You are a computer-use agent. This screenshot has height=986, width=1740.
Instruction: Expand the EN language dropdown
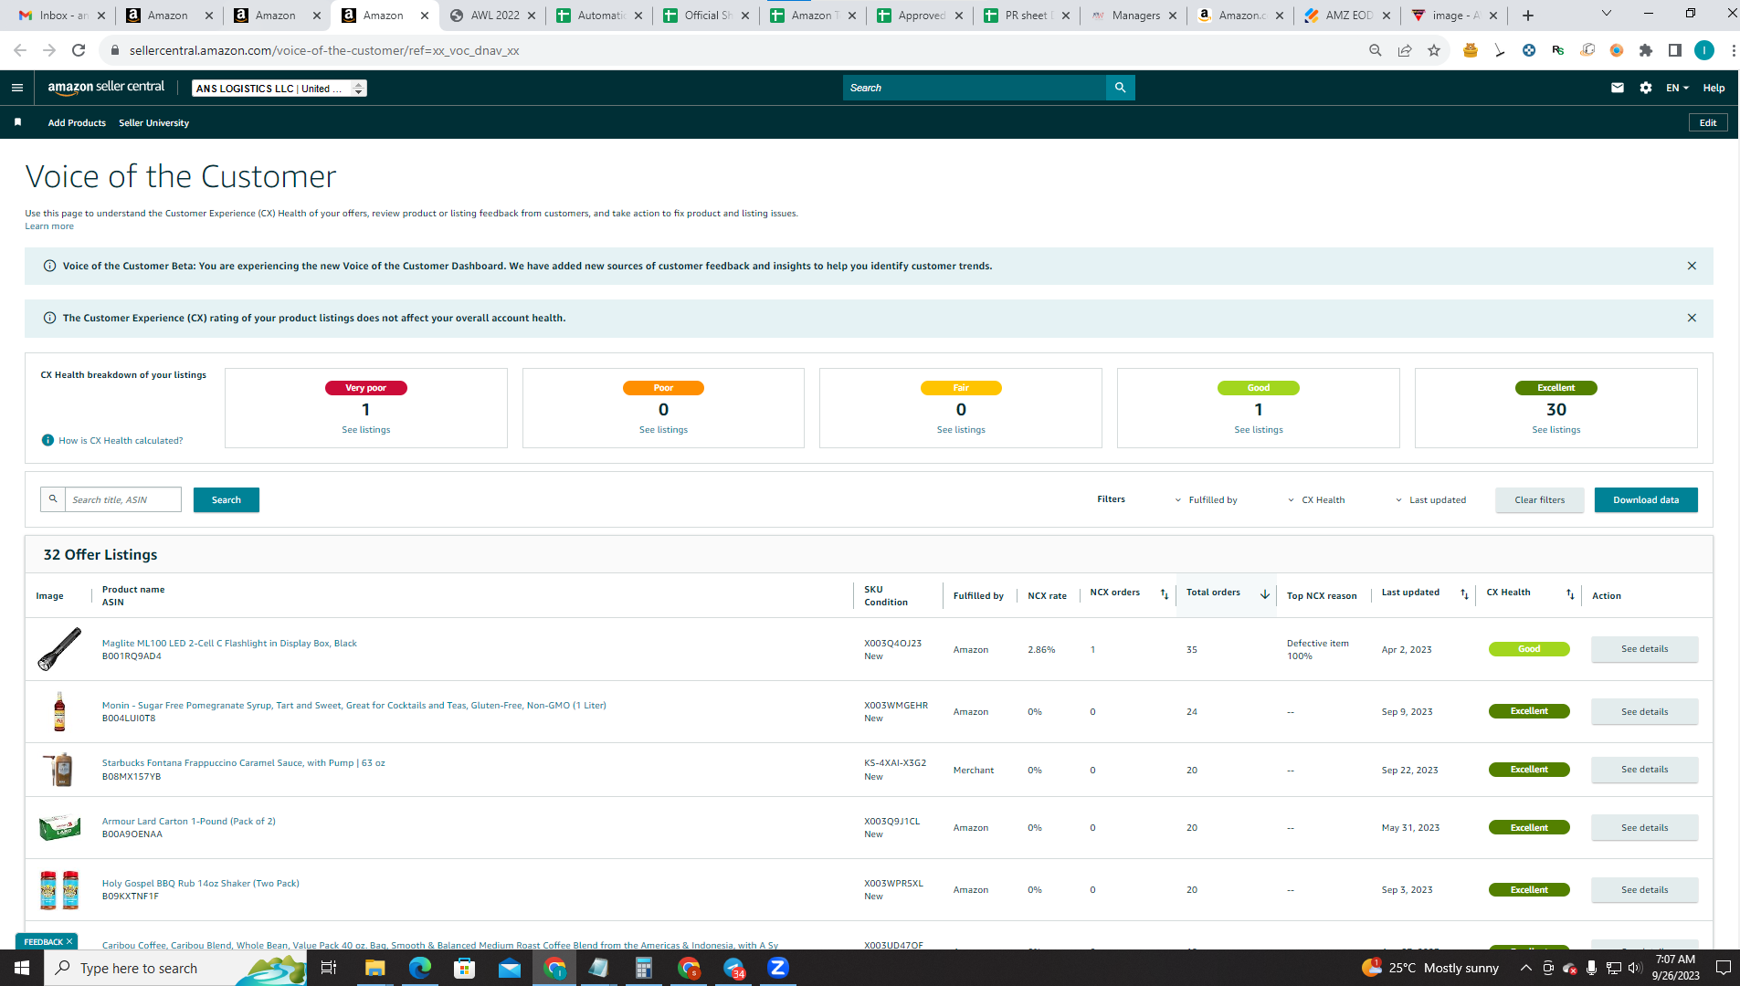tap(1677, 88)
